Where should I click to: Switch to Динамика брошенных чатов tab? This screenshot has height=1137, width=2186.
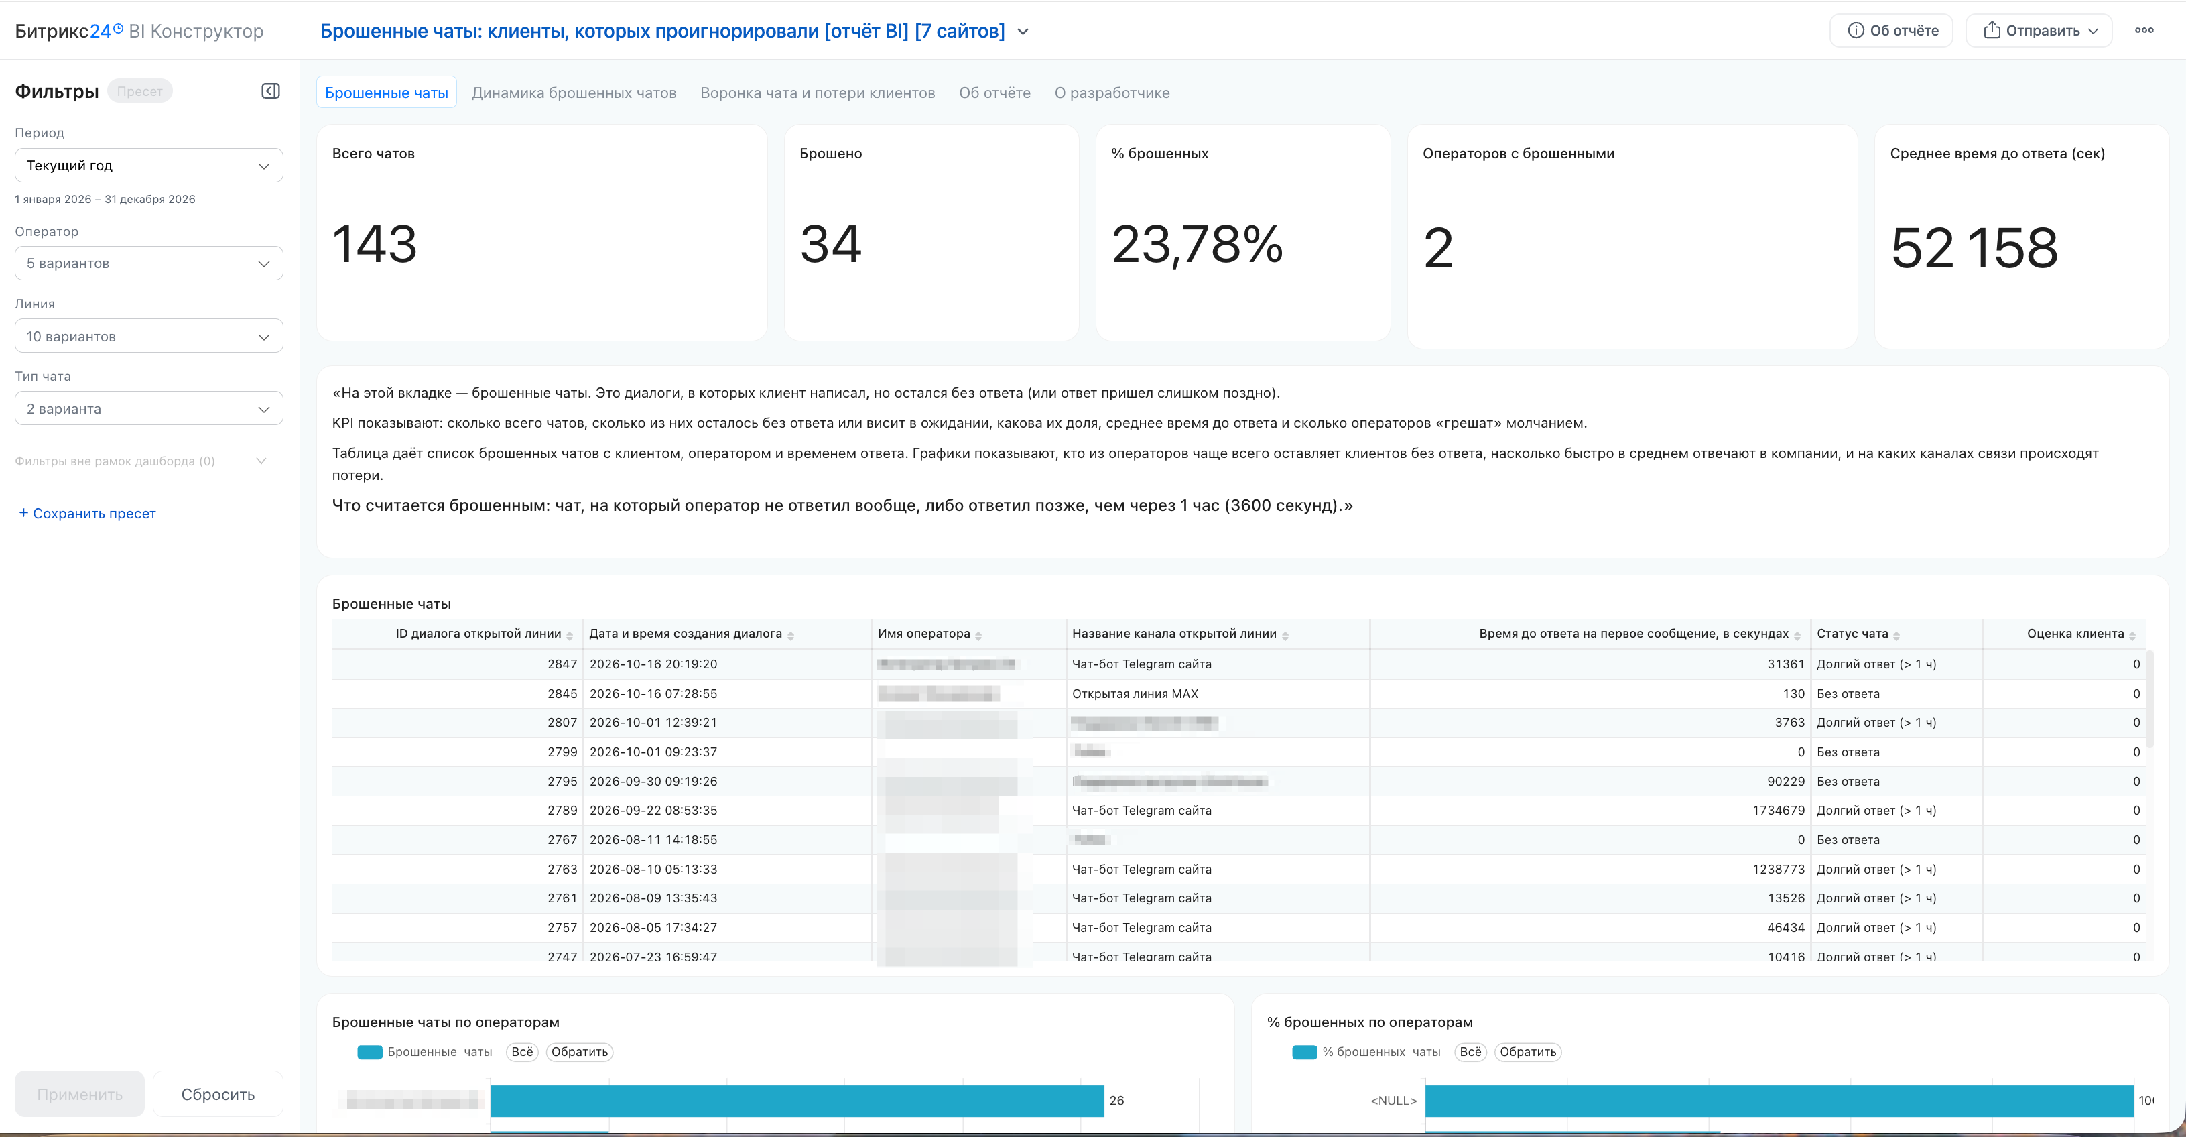coord(574,93)
